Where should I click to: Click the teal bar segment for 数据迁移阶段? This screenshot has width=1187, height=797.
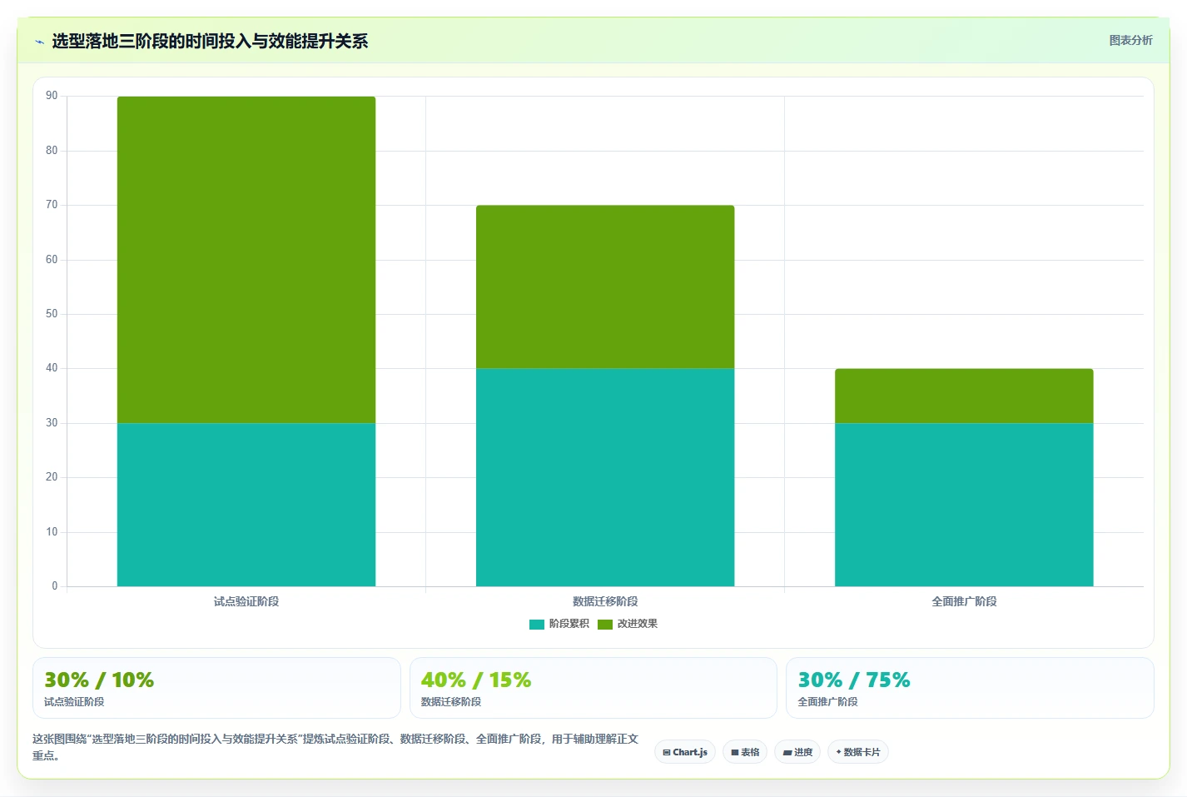pos(605,477)
